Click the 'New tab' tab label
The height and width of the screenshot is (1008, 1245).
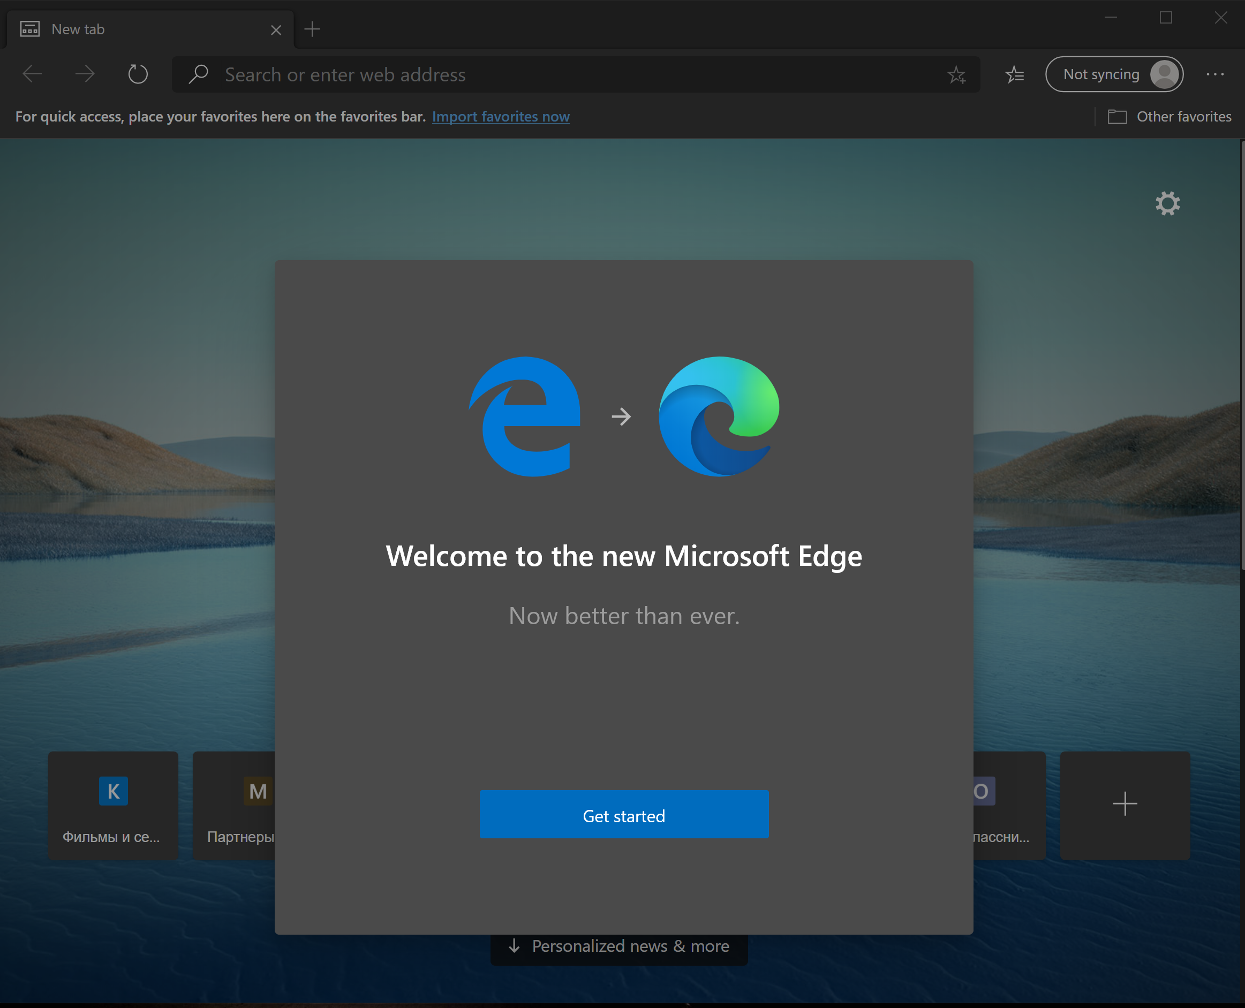coord(80,28)
